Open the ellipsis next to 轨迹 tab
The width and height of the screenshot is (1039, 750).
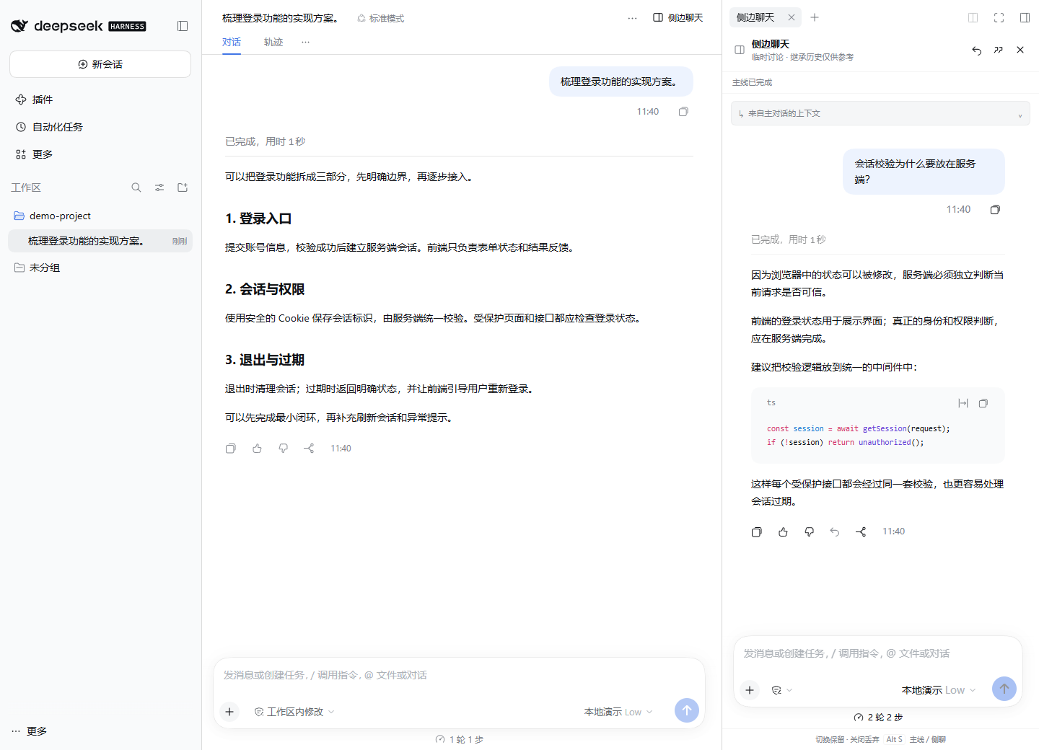(306, 42)
